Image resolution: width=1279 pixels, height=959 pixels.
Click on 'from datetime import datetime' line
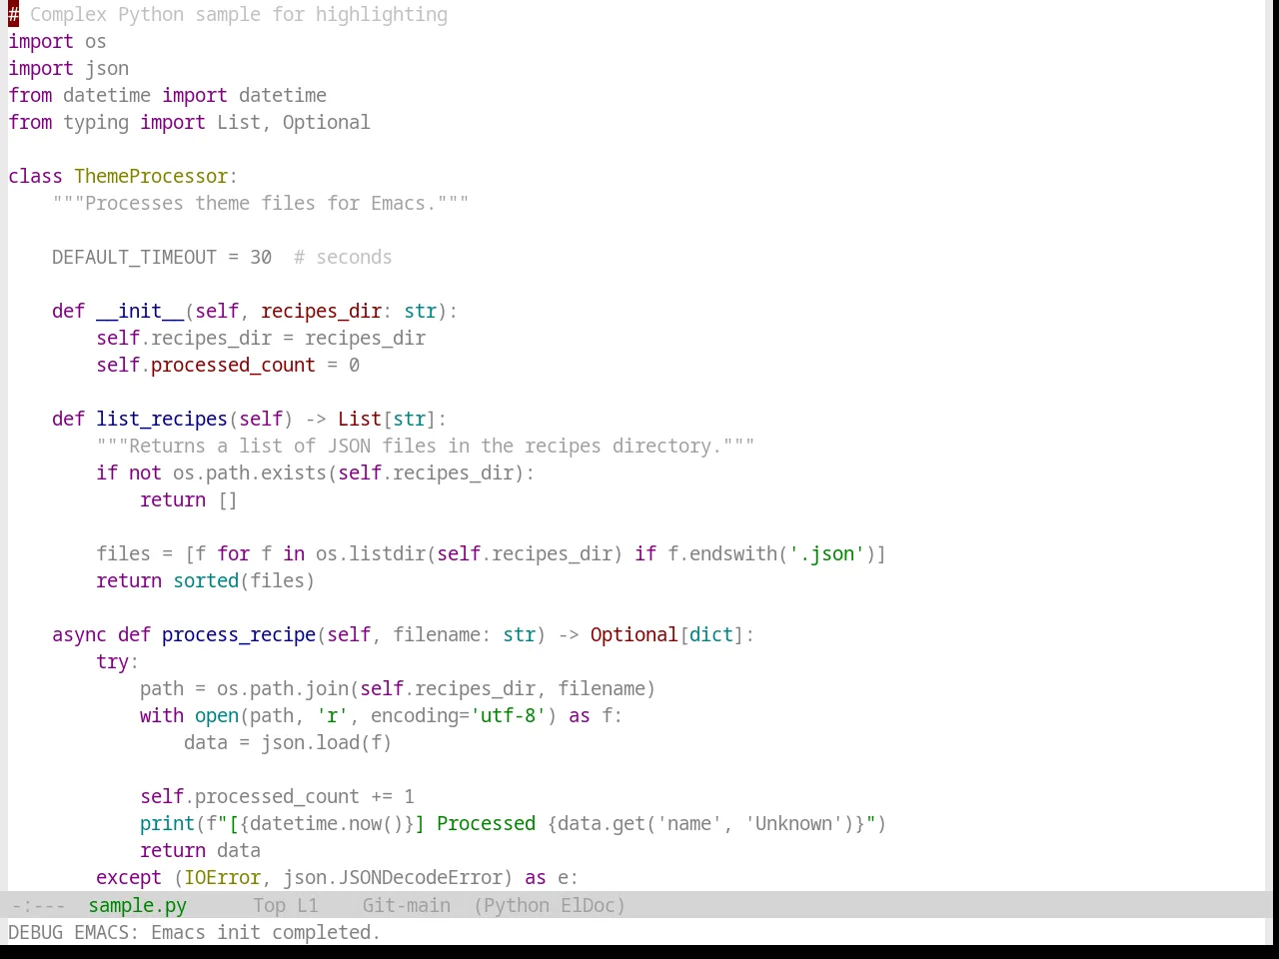coord(168,95)
